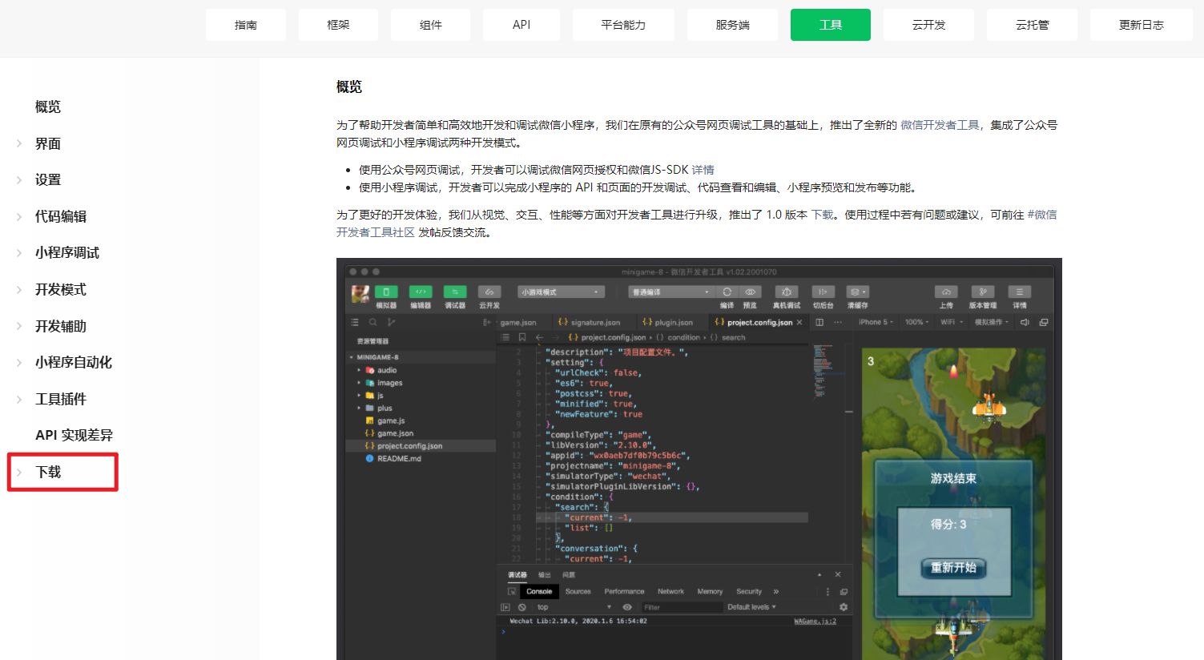1204x660 pixels.
Task: Expand the 开发模式 sidebar chevron
Action: [18, 289]
